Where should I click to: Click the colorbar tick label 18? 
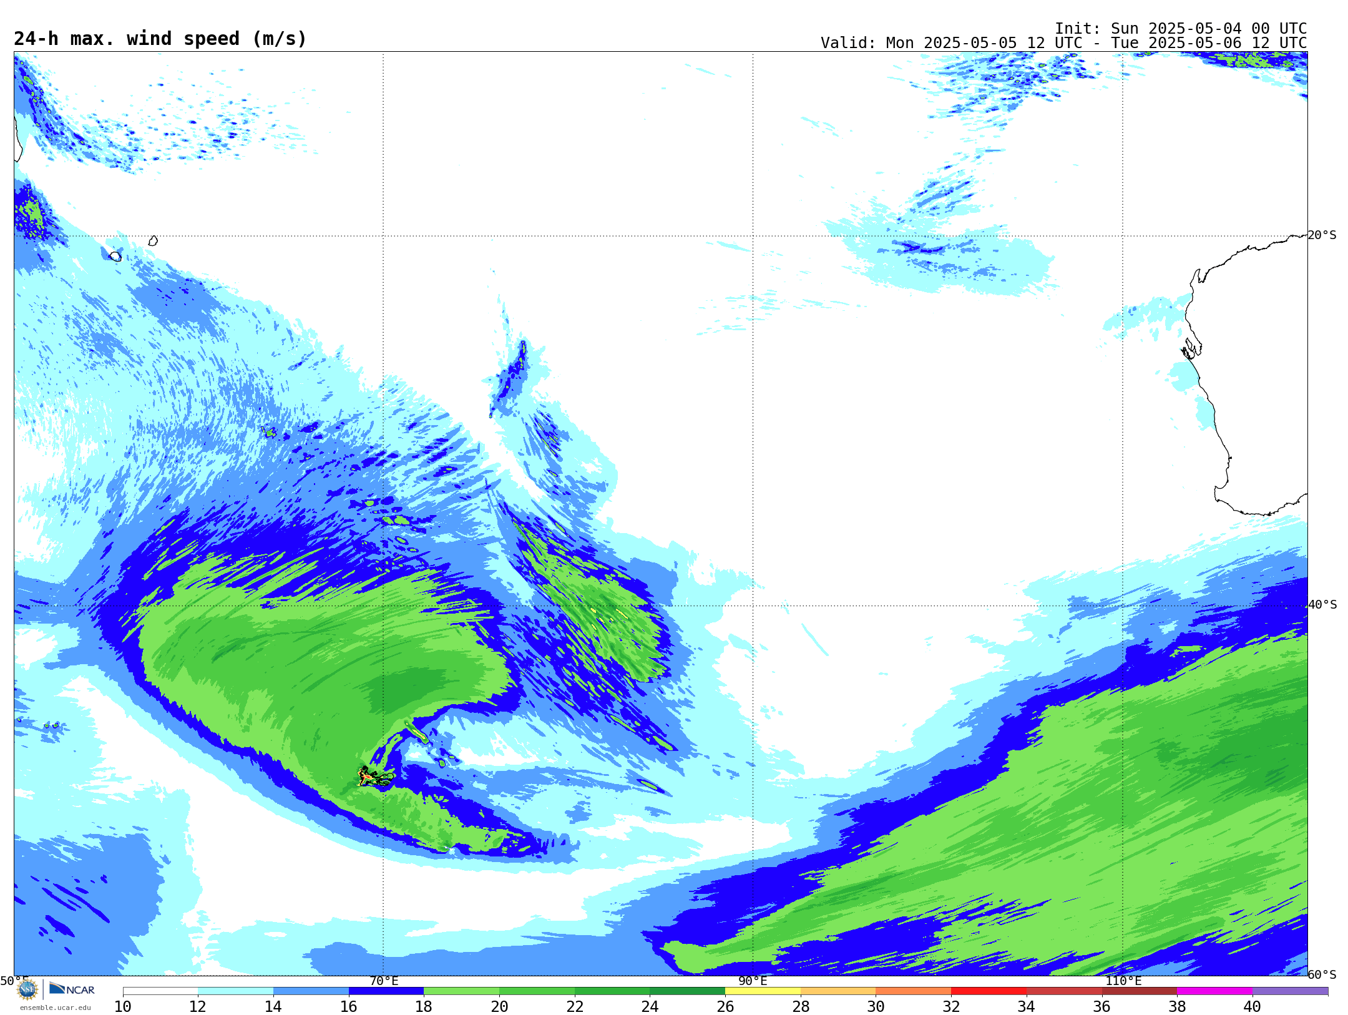pos(424,1006)
